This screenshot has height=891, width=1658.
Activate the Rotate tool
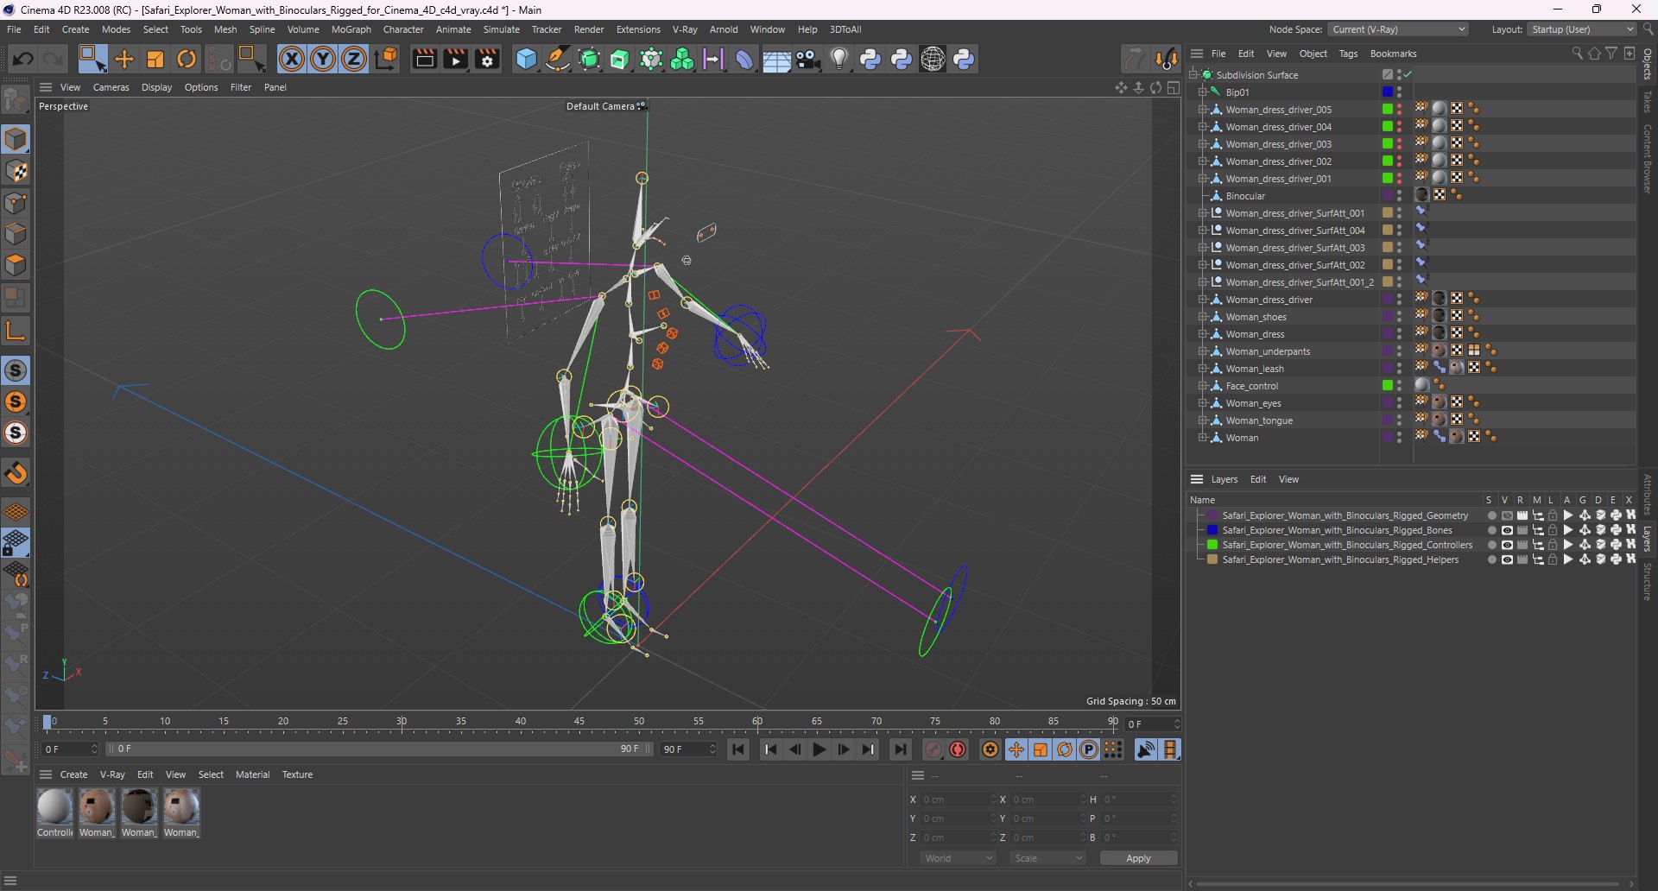[187, 59]
